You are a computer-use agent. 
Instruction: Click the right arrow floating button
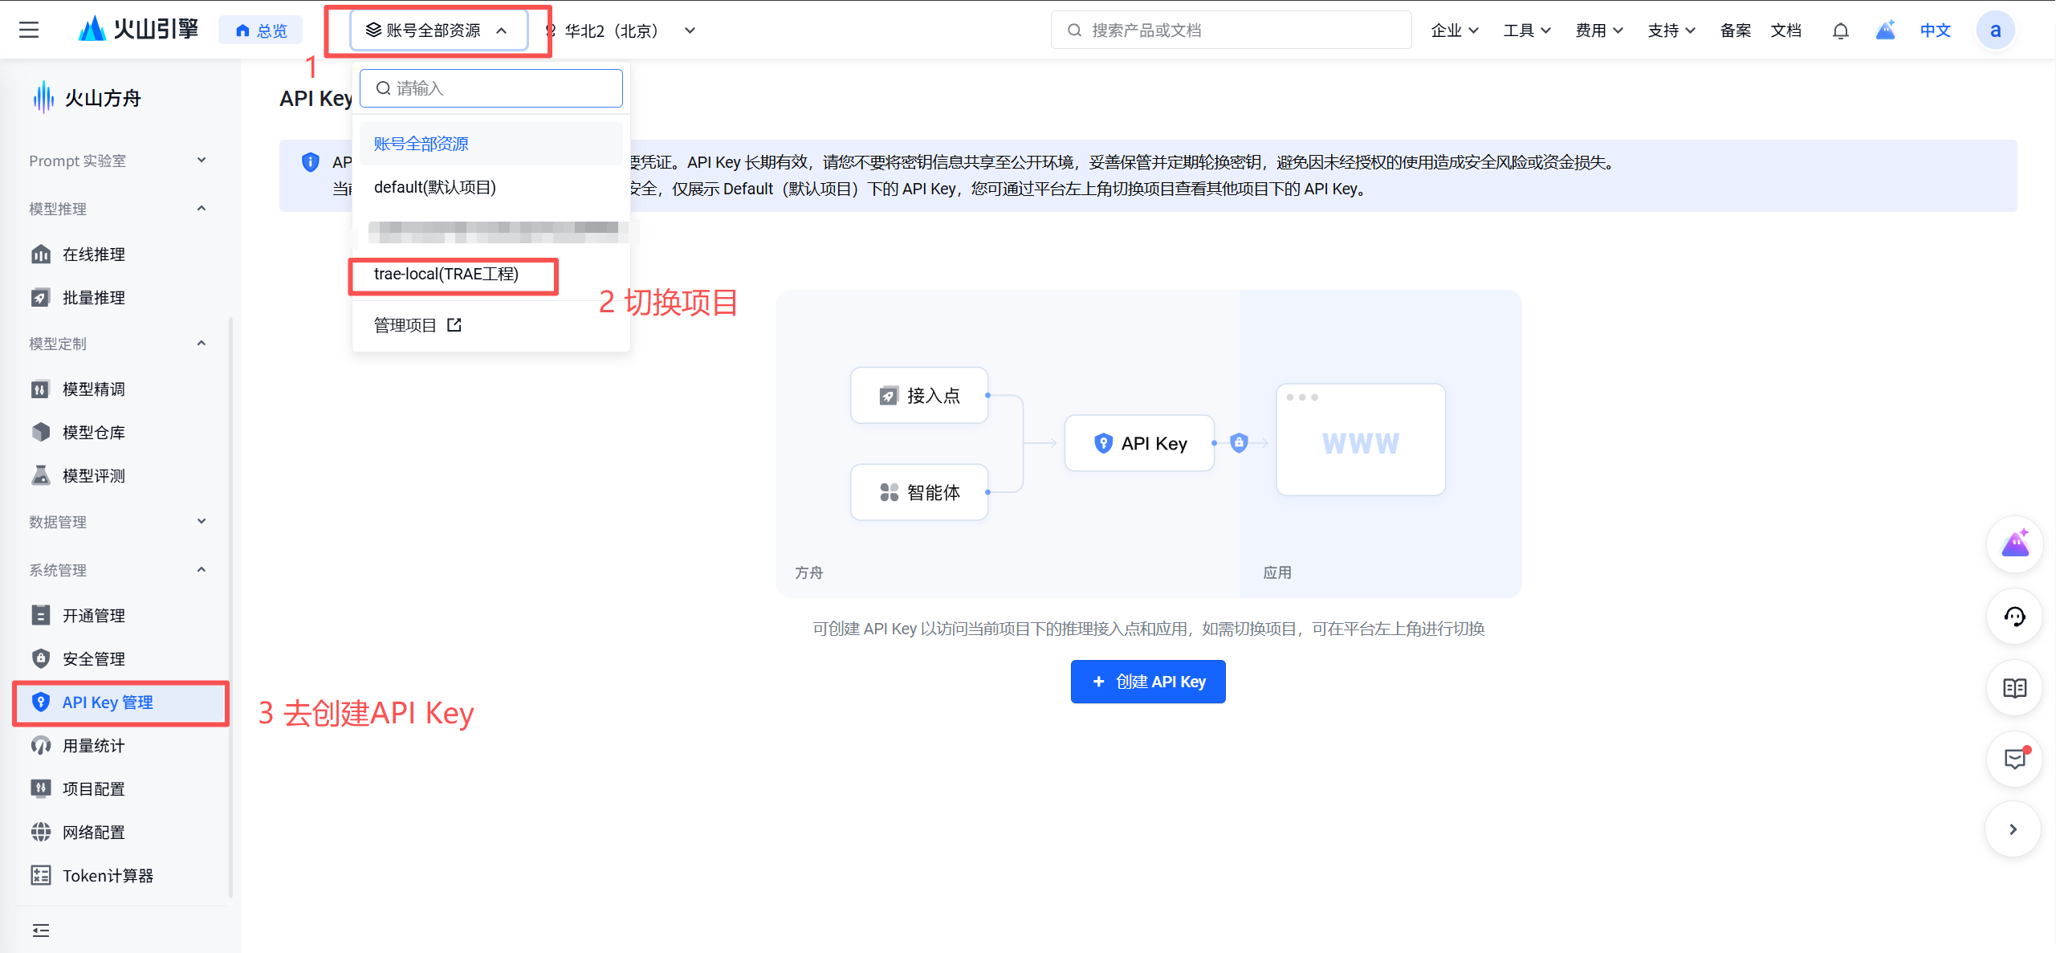2013,829
